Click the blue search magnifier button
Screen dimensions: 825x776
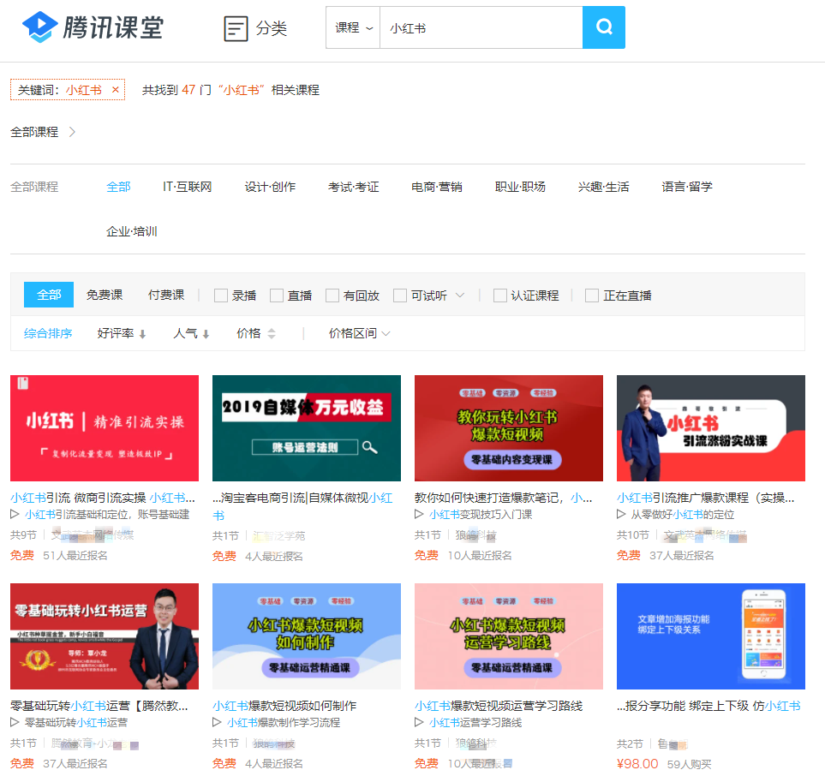click(x=603, y=27)
